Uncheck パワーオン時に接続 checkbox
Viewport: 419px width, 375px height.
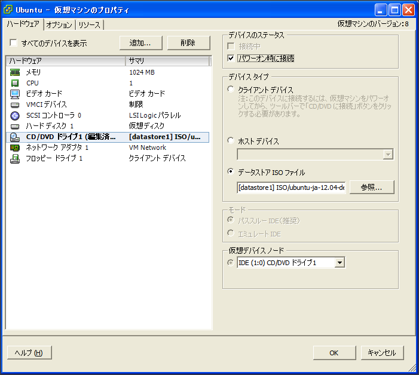click(x=231, y=58)
